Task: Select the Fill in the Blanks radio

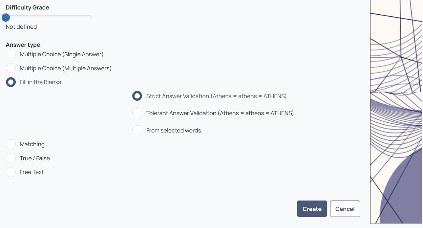Action: point(11,82)
